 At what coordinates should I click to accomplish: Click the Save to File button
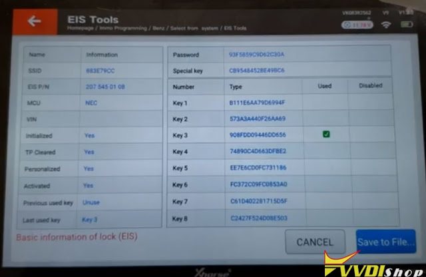point(386,242)
